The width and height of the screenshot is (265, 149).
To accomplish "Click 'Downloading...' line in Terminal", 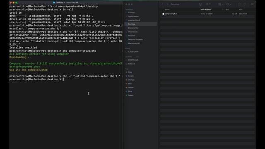I will click(x=20, y=57).
